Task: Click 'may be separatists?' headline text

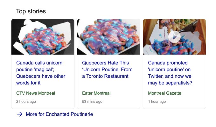Action: coord(170,83)
